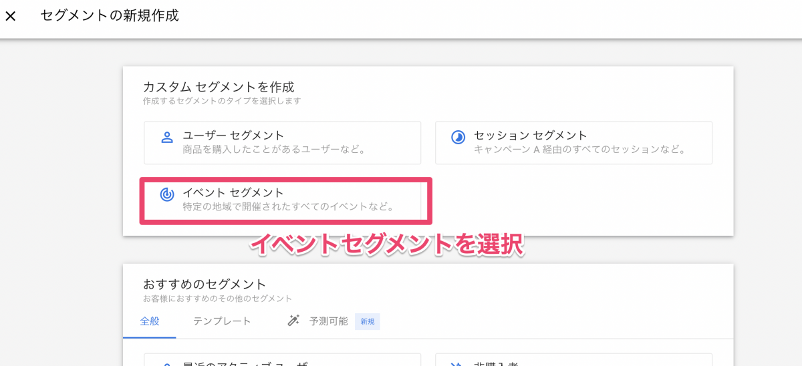Screen dimensions: 802x366
Task: Click the icon on 最近のアクティブユーザー card
Action: tap(167, 363)
